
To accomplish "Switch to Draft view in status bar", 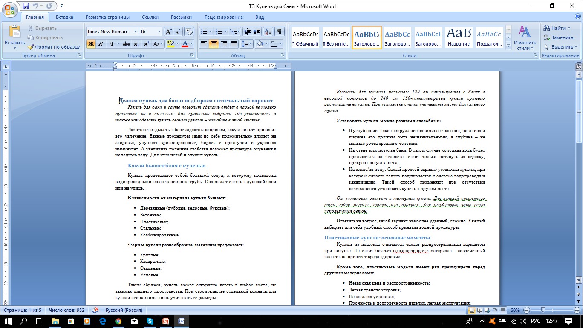I will point(503,310).
